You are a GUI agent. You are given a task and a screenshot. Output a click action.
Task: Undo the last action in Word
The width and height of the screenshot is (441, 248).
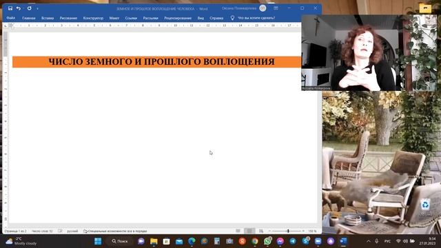19,8
